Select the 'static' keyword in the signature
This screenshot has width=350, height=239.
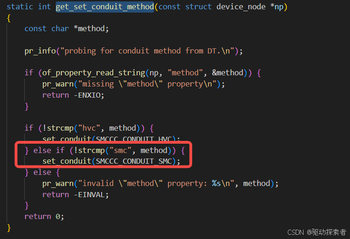(20, 7)
